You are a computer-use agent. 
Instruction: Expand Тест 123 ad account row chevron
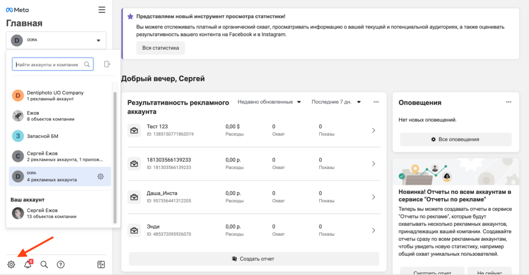(x=374, y=131)
